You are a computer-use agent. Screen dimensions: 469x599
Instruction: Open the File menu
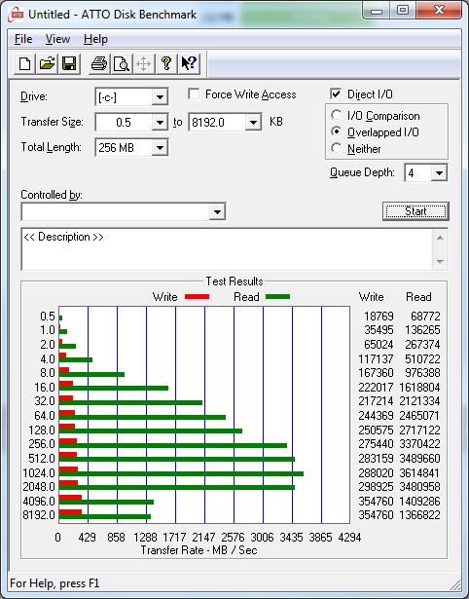pyautogui.click(x=23, y=39)
